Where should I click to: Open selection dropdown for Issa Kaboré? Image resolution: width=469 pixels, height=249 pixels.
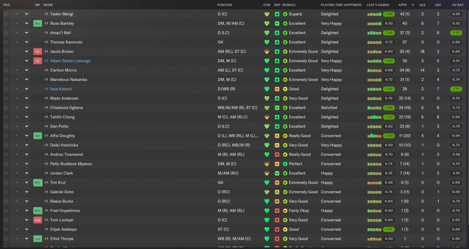(x=26, y=89)
